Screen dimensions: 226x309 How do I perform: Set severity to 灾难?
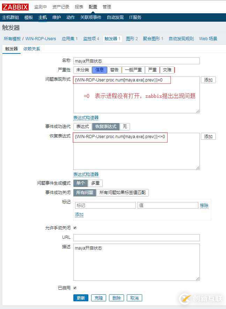tap(167, 70)
